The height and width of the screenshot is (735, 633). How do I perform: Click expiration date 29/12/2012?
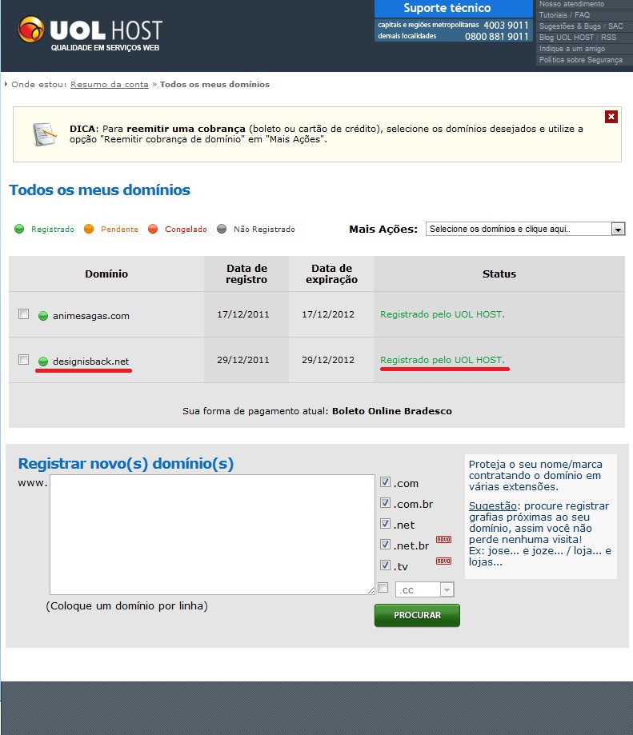(328, 360)
